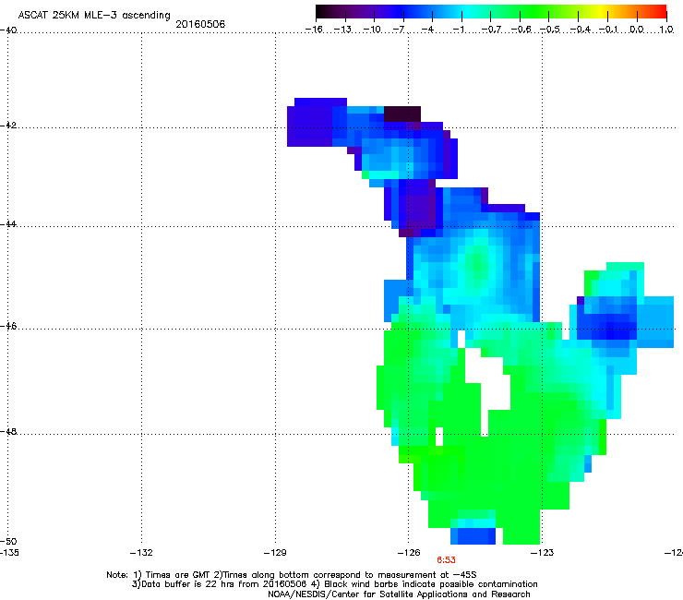Click the longitude axis label -135
Screen dimensions: 683x600
pyautogui.click(x=9, y=553)
